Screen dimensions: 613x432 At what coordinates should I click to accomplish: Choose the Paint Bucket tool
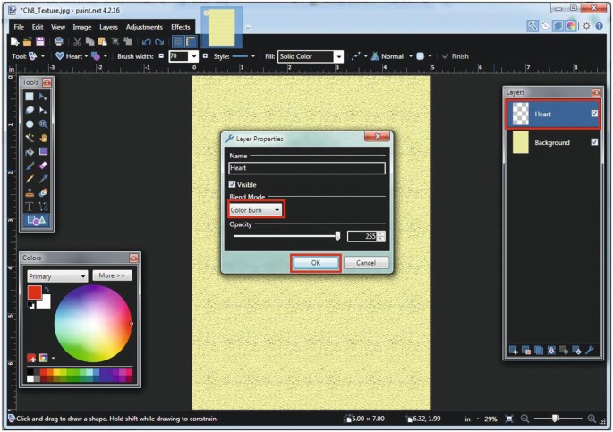pyautogui.click(x=30, y=152)
